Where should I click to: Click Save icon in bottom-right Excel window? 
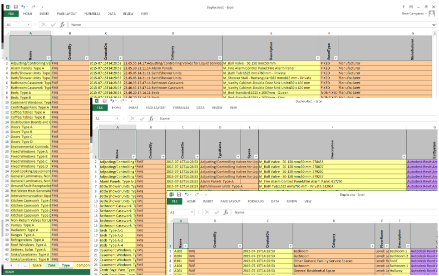[x=178, y=194]
